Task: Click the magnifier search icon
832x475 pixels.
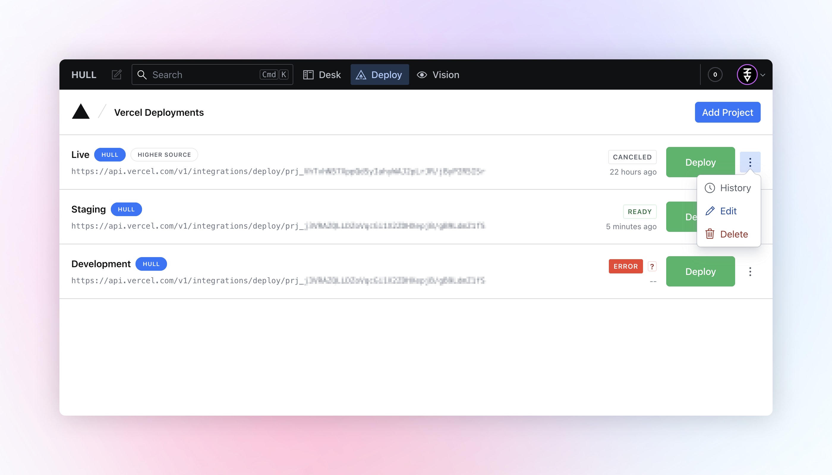Action: point(142,75)
